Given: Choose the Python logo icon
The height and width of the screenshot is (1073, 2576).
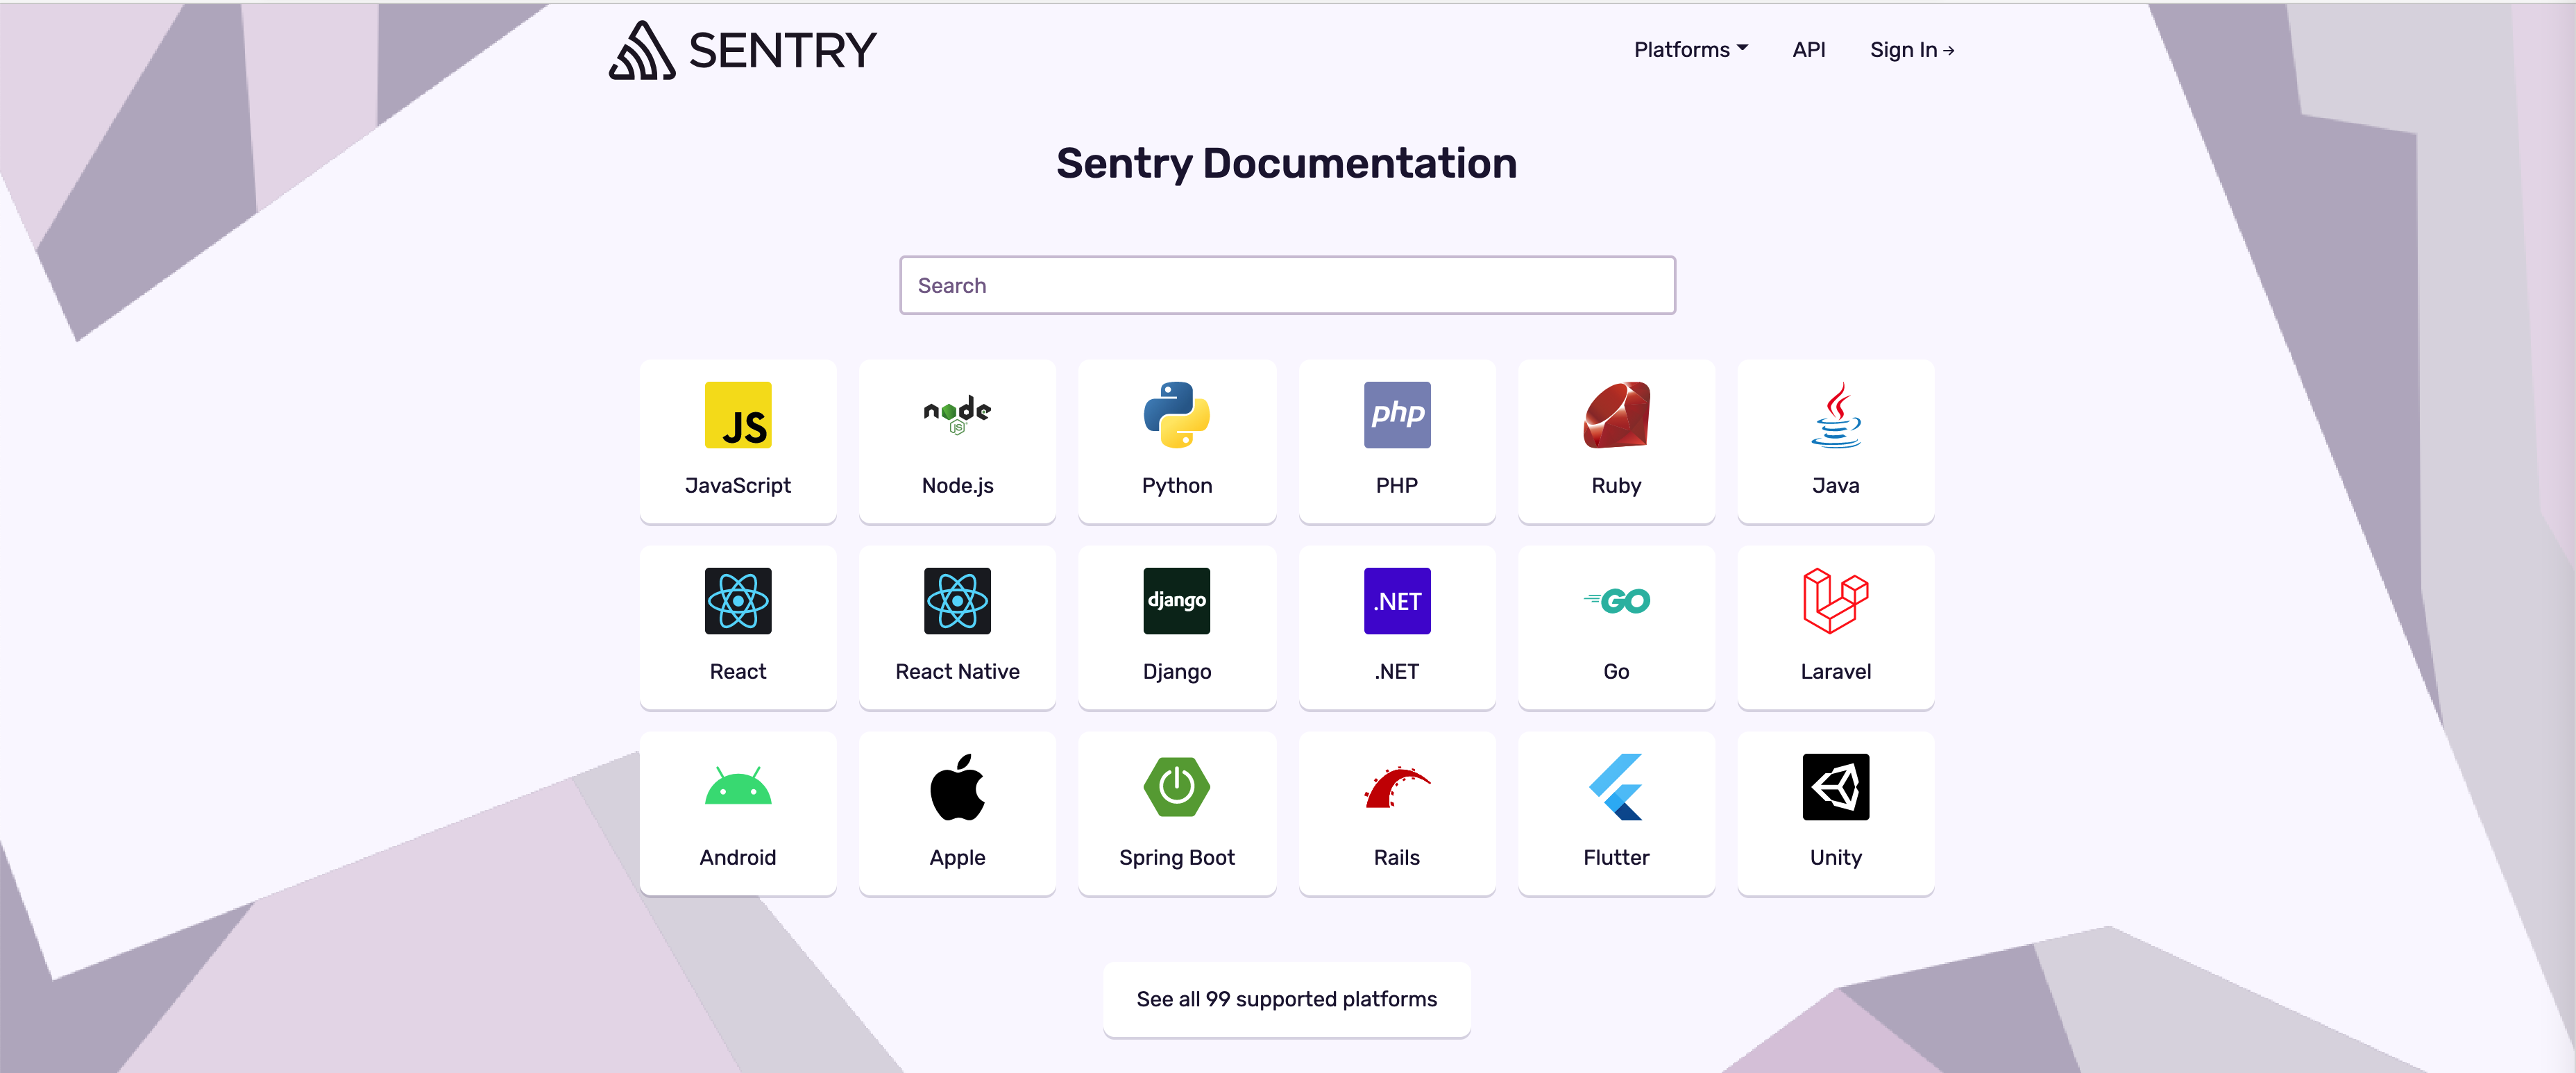Looking at the screenshot, I should tap(1177, 415).
